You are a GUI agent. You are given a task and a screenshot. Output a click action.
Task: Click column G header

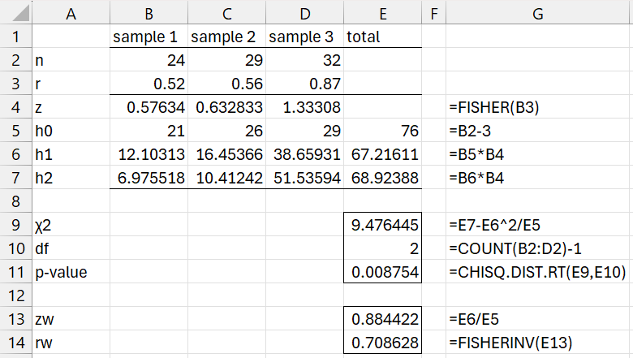pyautogui.click(x=537, y=12)
